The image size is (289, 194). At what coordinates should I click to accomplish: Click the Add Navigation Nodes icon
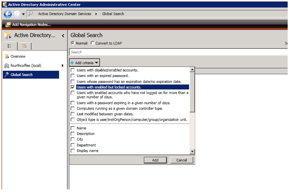pyautogui.click(x=8, y=25)
